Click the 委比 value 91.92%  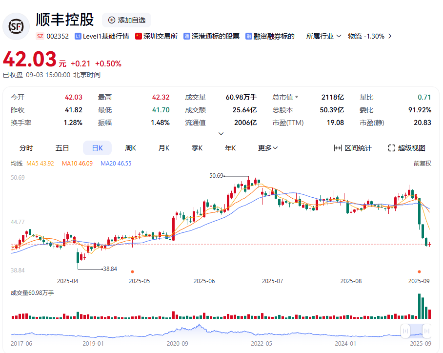(420, 110)
